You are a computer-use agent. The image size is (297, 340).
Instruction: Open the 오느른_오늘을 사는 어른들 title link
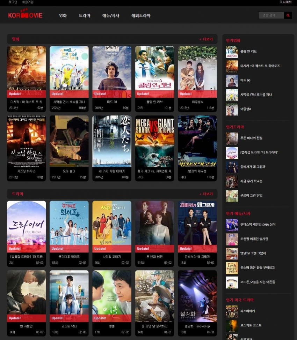pos(258,282)
